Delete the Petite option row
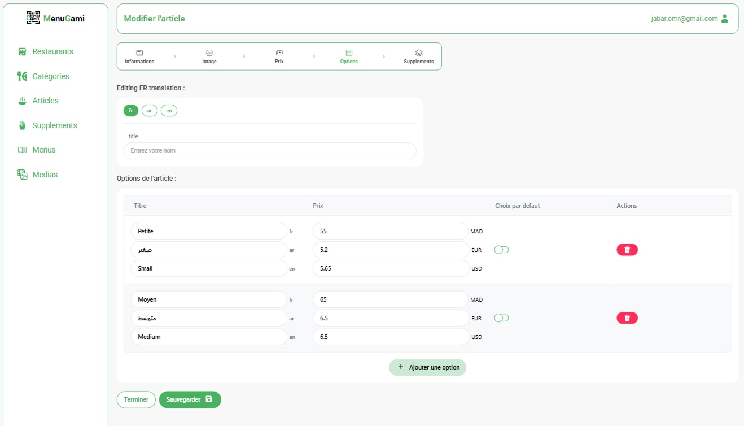 (627, 250)
